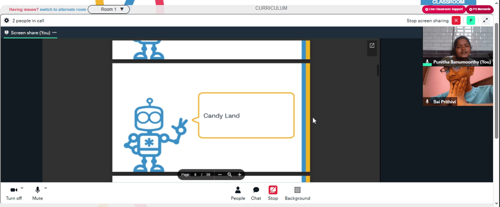This screenshot has height=207, width=500.
Task: Expand microphone options chevron
Action: pos(45,188)
